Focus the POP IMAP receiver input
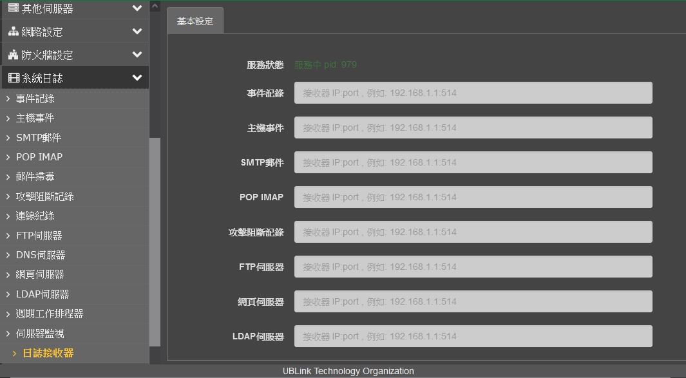Screen dimensions: 686x378 [x=473, y=197]
